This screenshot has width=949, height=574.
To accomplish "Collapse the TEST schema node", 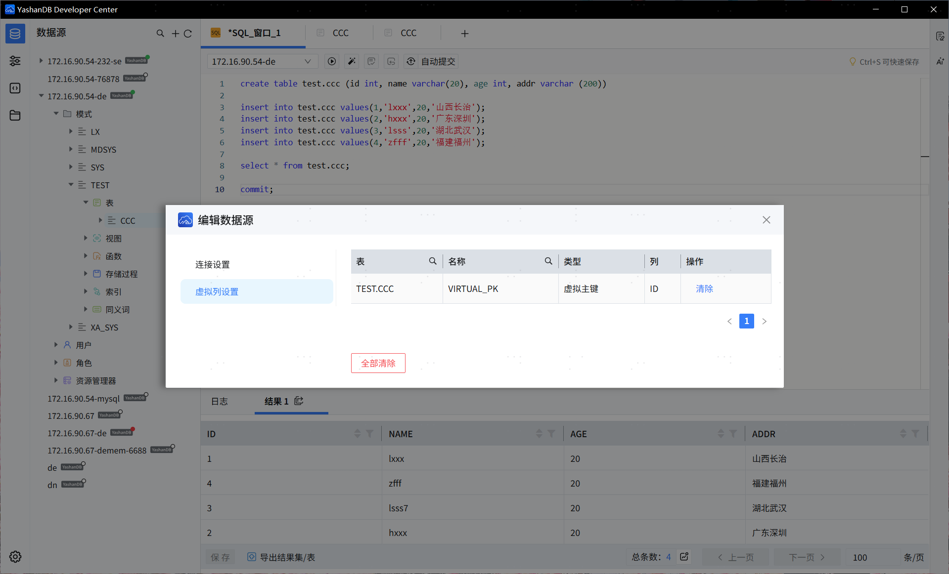I will [x=71, y=185].
